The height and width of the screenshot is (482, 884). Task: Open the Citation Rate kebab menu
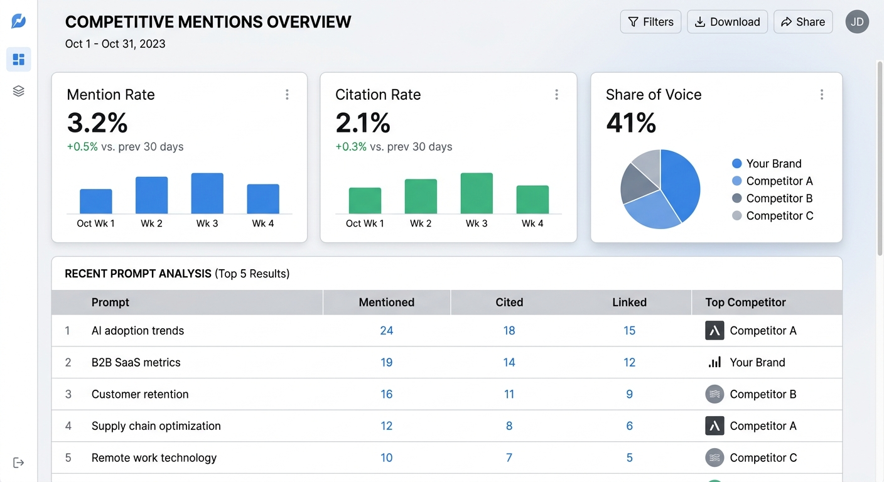[x=556, y=94]
